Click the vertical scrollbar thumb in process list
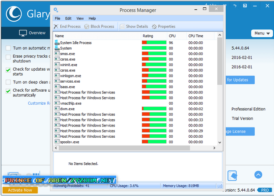 tap(220, 61)
